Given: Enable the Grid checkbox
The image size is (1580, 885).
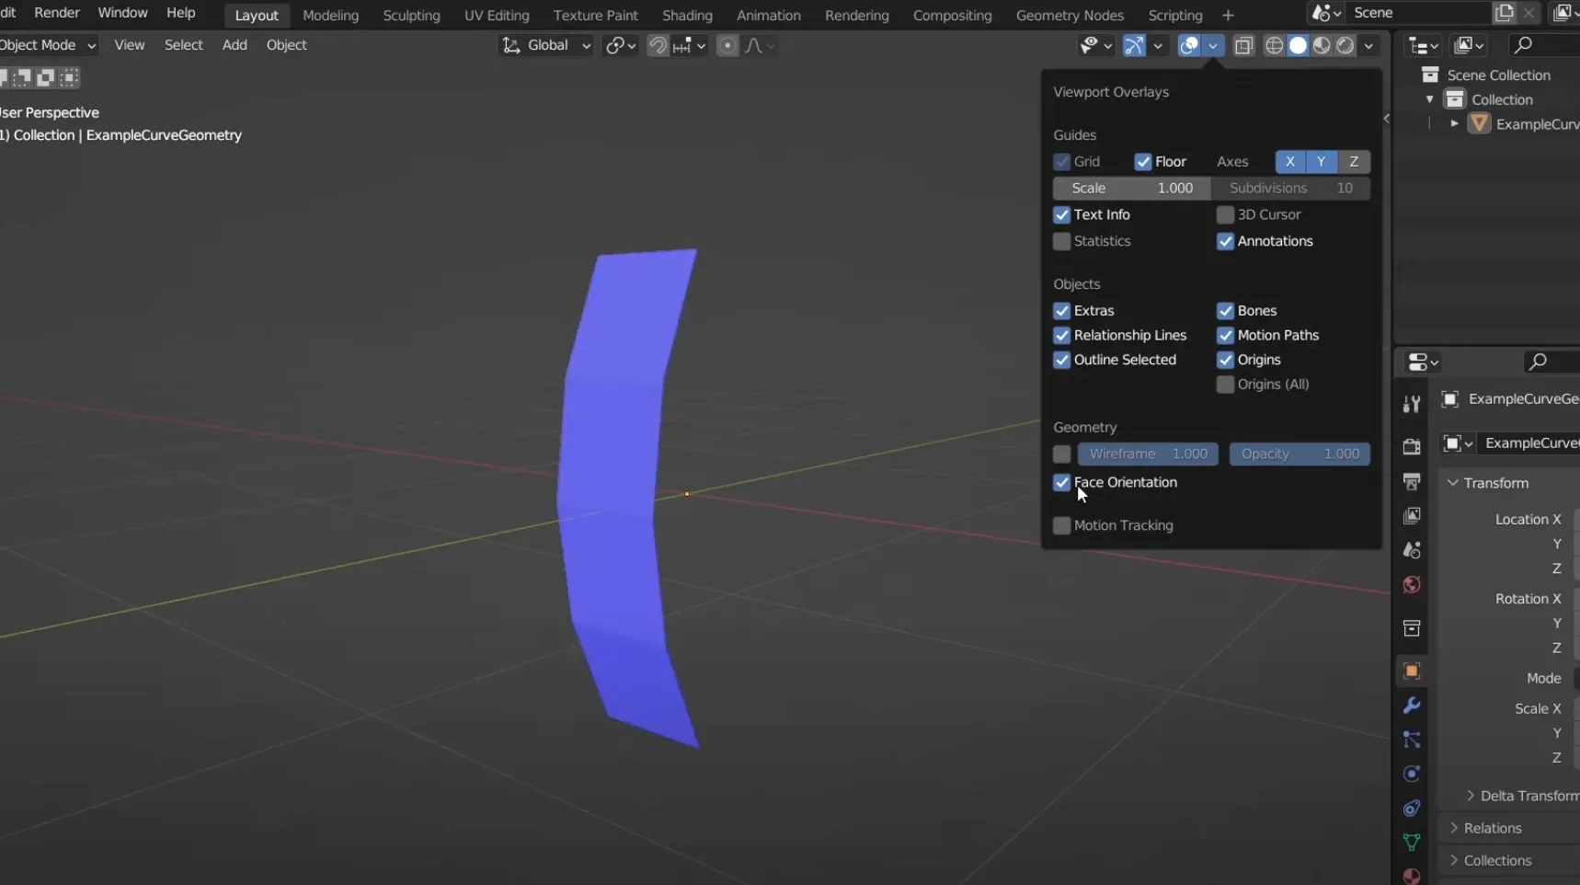Looking at the screenshot, I should point(1062,162).
